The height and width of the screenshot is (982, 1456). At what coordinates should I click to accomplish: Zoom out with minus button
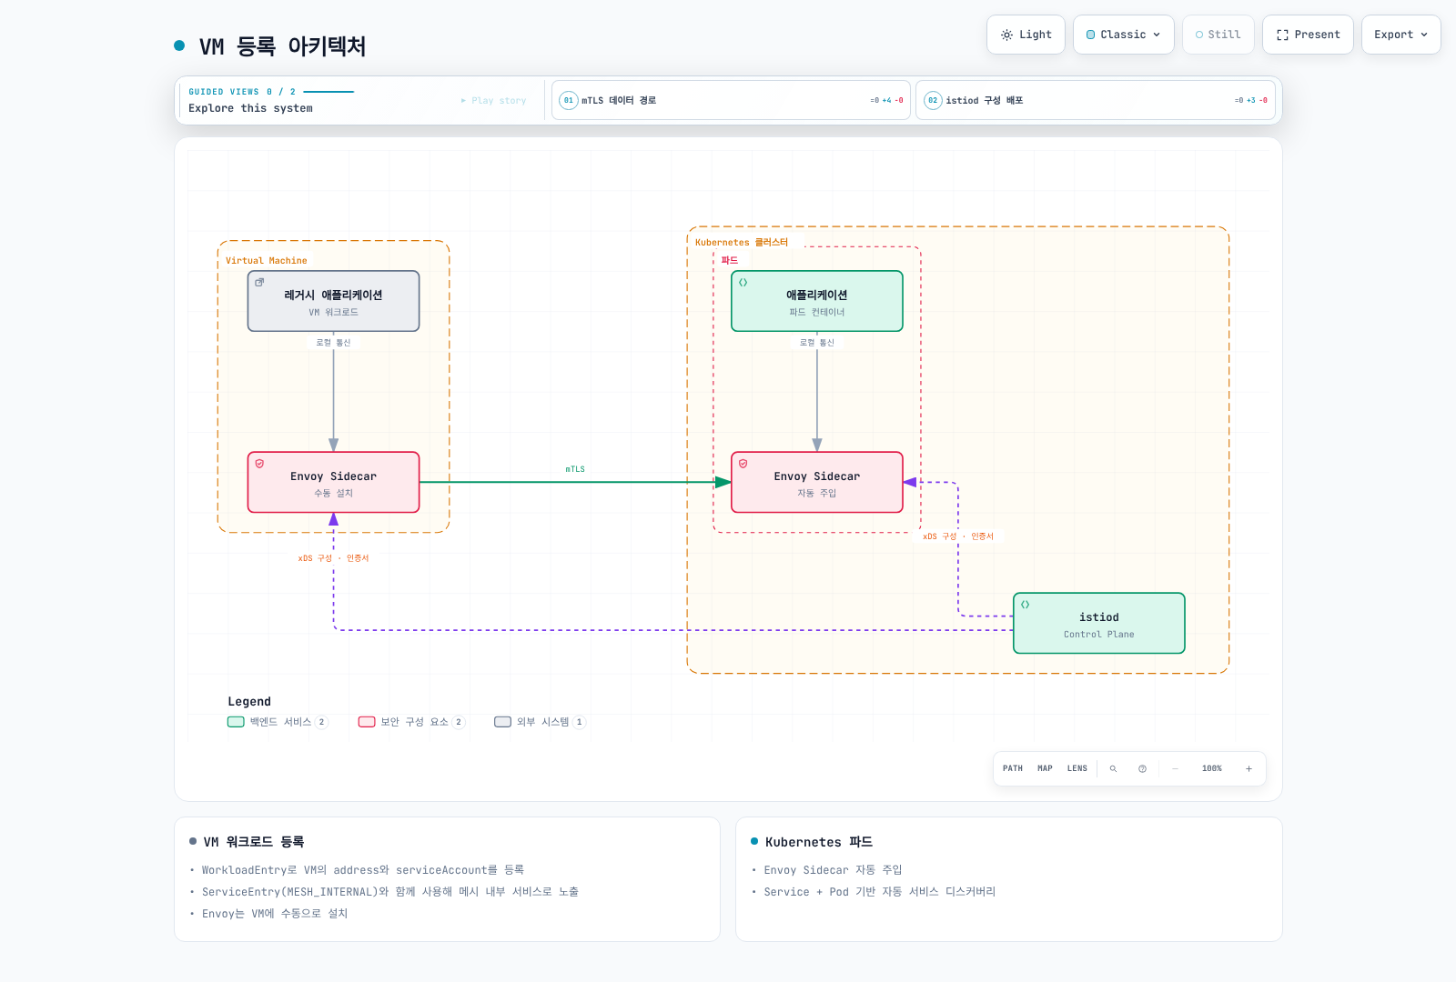tap(1175, 768)
